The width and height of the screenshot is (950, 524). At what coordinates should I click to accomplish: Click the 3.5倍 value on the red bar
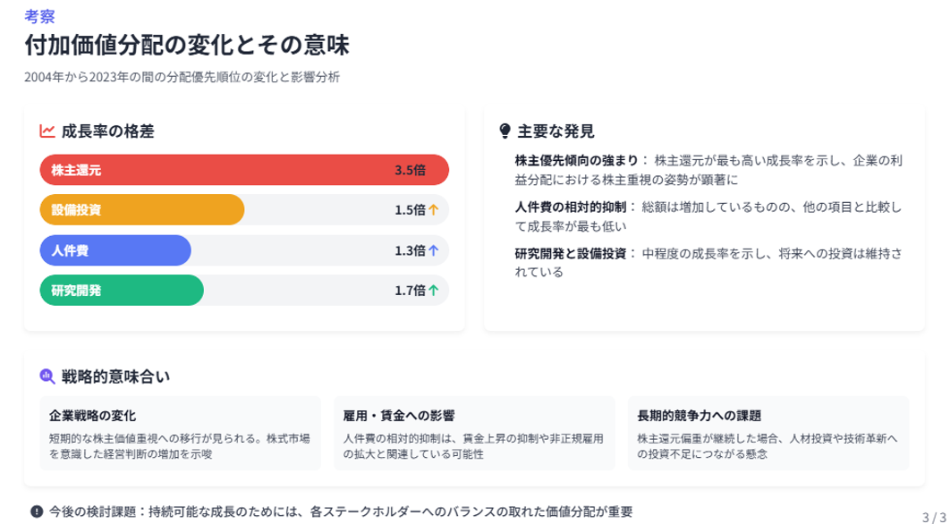411,170
